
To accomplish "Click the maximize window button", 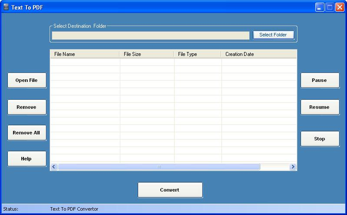I will click(329, 7).
